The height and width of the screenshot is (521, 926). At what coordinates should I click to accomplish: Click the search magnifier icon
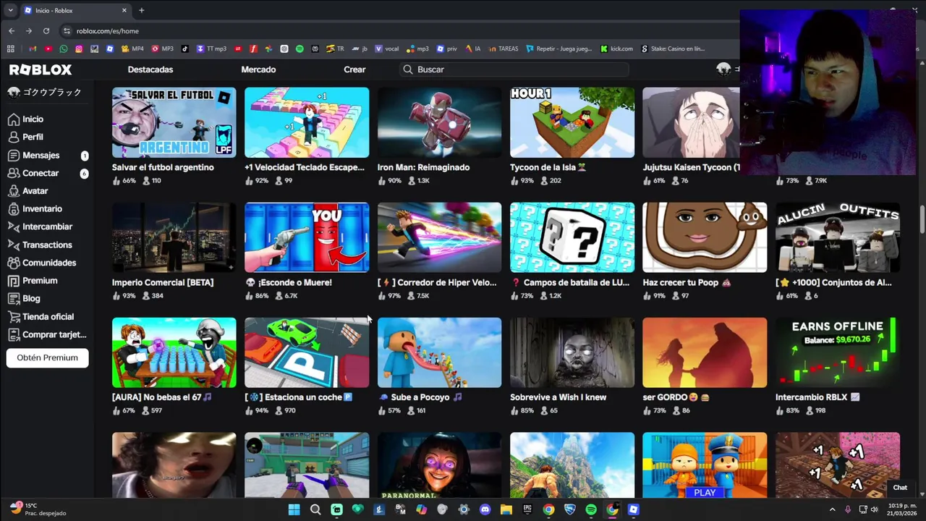[x=408, y=69]
